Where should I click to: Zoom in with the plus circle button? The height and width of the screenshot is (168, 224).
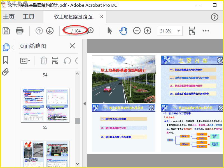(148, 31)
